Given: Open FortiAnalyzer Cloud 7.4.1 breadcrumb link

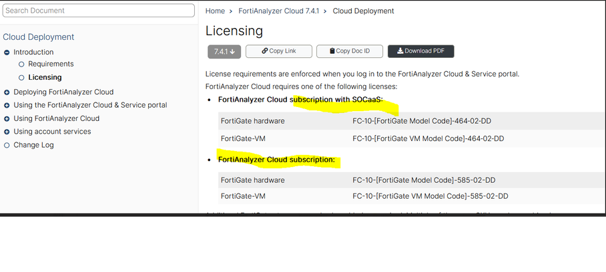Looking at the screenshot, I should pyautogui.click(x=278, y=11).
